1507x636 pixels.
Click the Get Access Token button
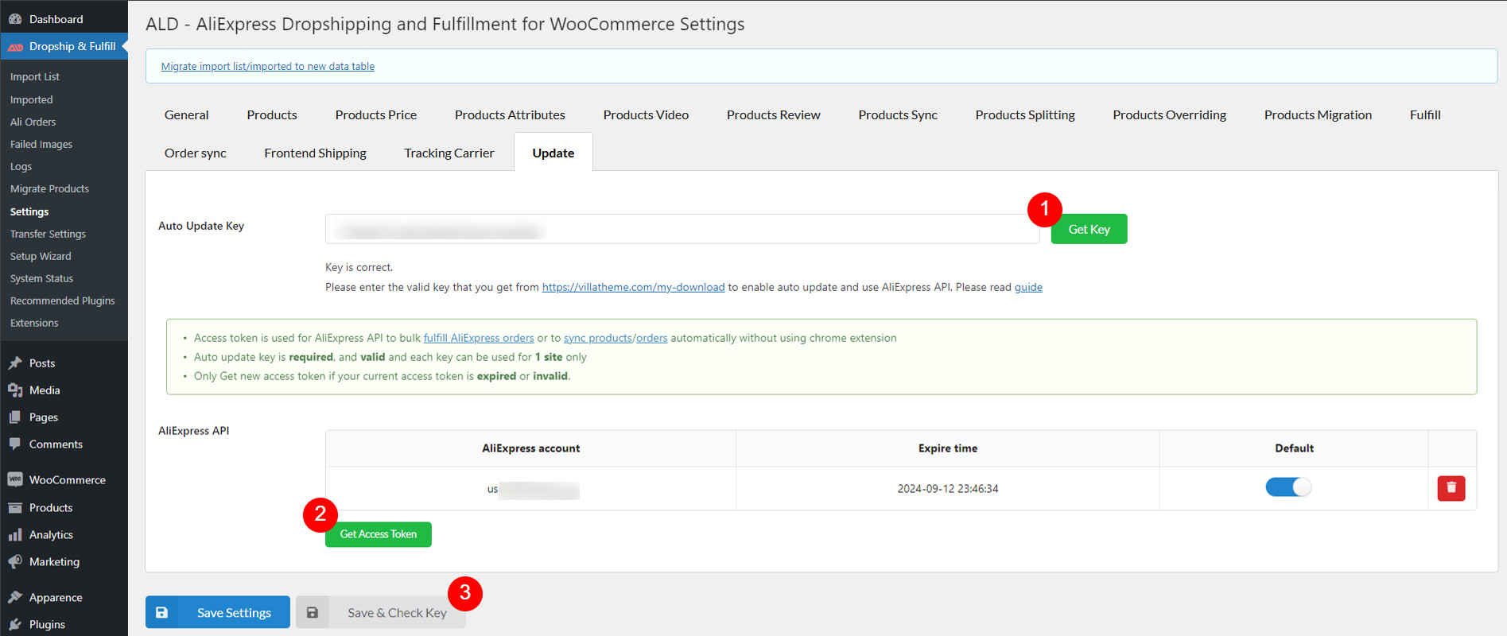tap(379, 534)
